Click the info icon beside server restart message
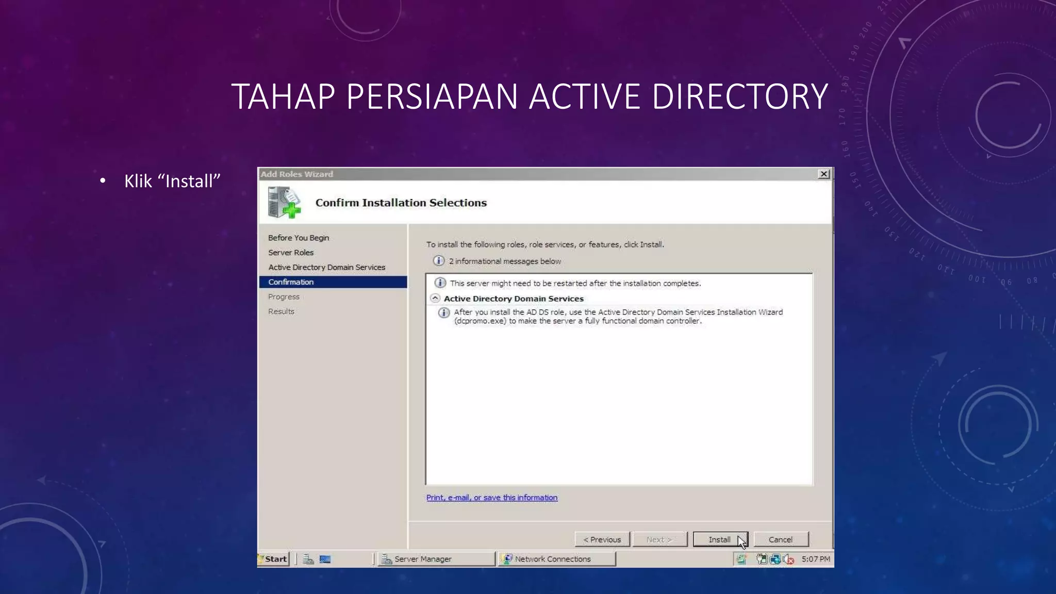The height and width of the screenshot is (594, 1056). pyautogui.click(x=440, y=283)
